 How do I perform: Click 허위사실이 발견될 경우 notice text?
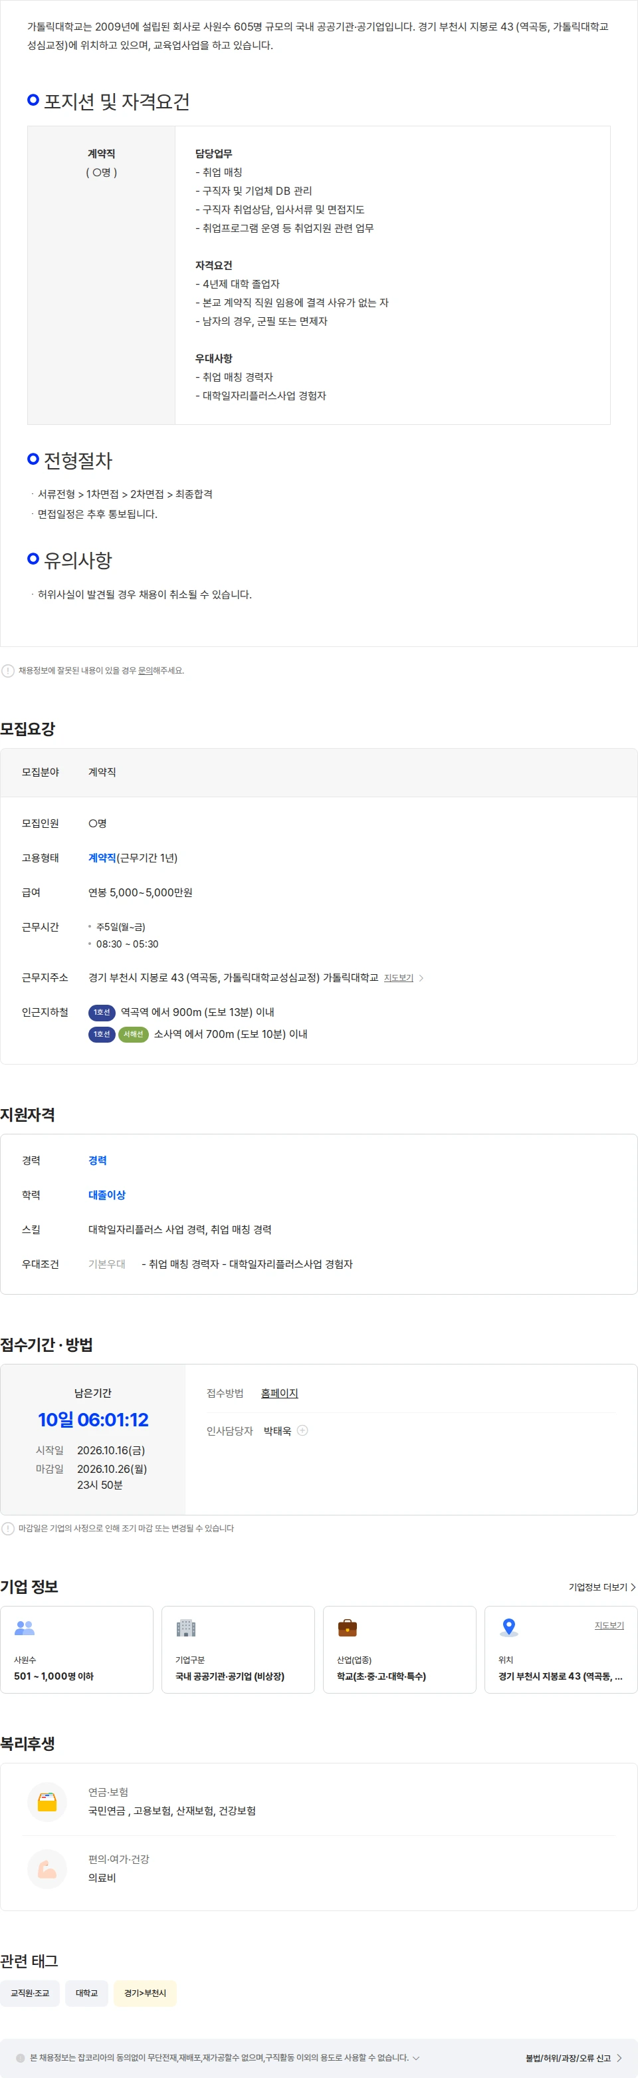coord(144,594)
